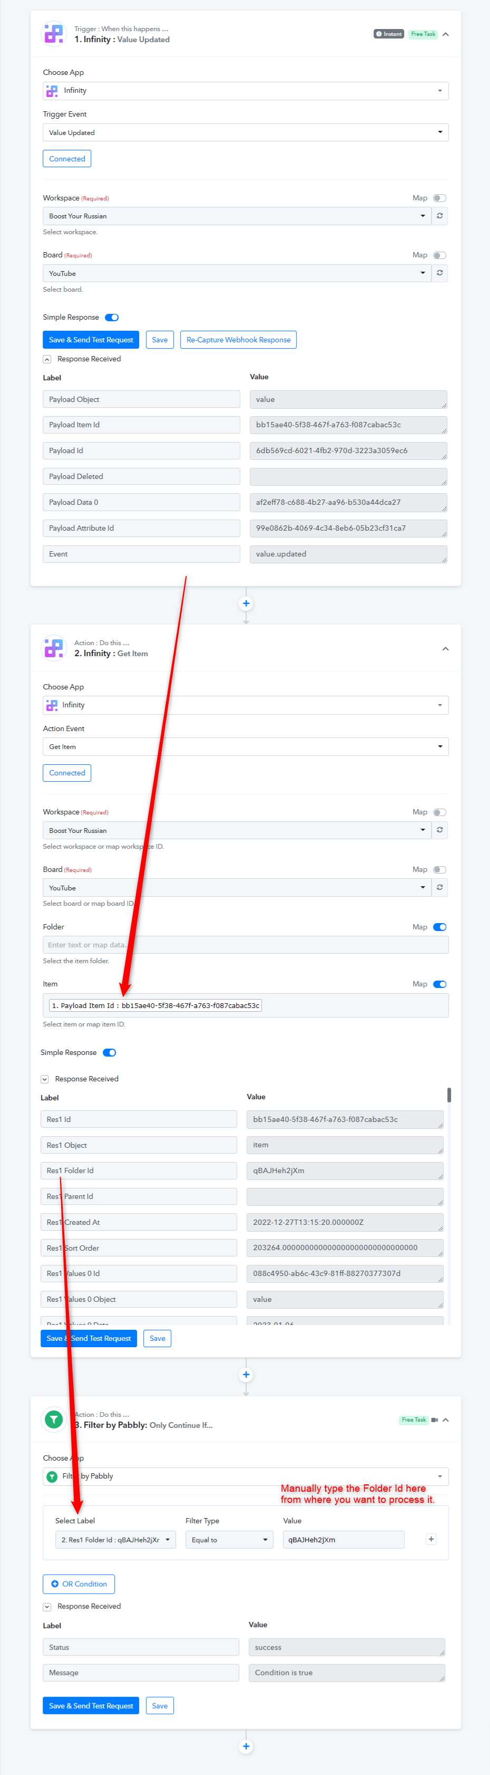Disable the Map toggle for Item field

[440, 984]
